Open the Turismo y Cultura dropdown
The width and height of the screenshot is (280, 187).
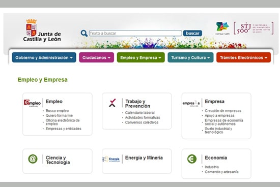point(190,57)
